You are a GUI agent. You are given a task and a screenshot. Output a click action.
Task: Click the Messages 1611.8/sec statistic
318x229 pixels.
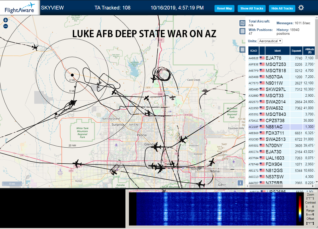(294, 23)
